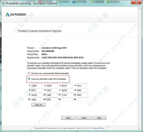Go back with the Back button
The height and width of the screenshot is (132, 143).
(68, 118)
